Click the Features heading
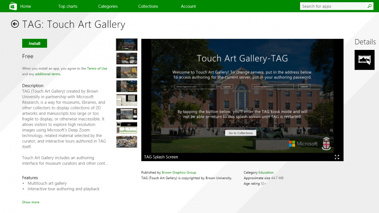The height and width of the screenshot is (213, 379). click(30, 178)
